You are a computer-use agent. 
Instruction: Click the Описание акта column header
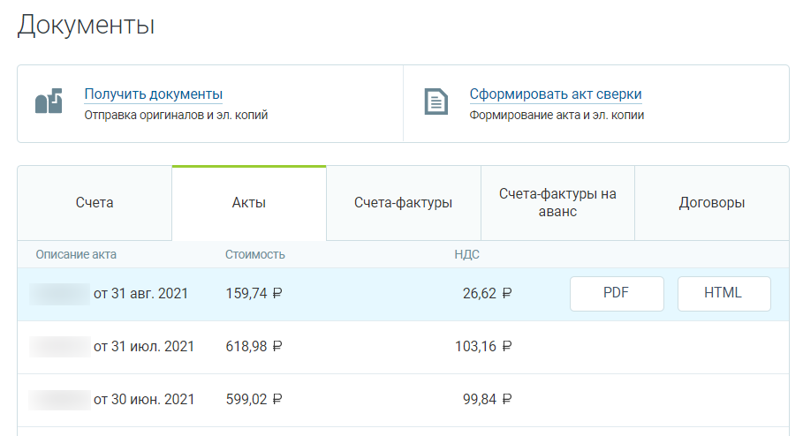76,255
